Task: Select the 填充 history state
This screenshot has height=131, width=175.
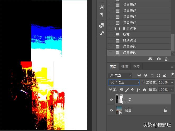Action: pos(139,34)
